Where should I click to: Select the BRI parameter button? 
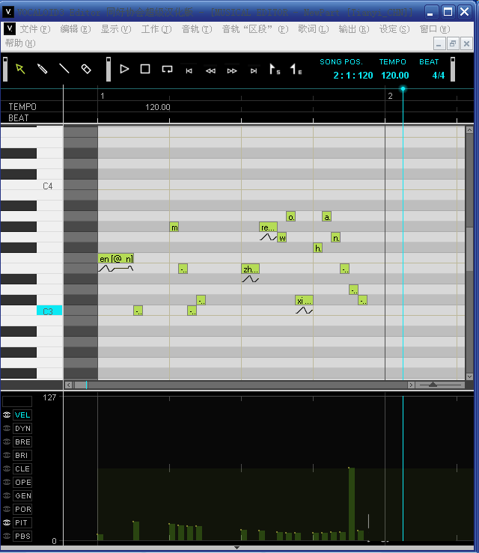click(x=22, y=455)
